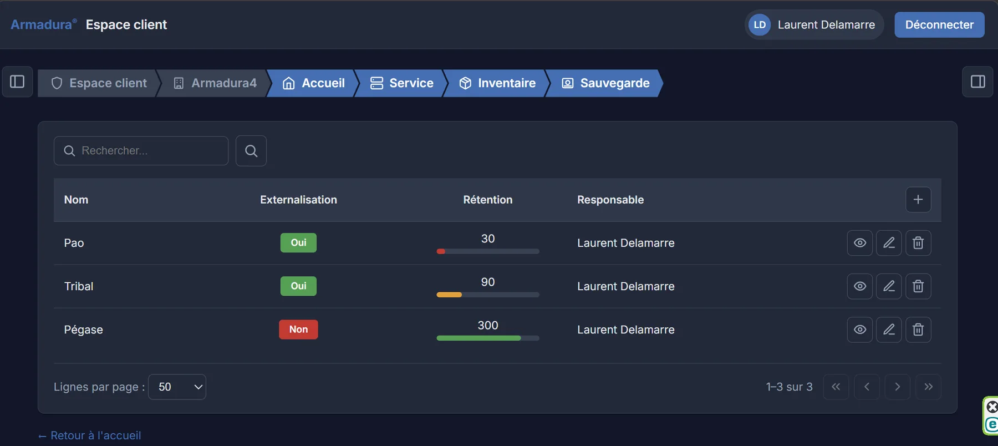Navigate to Espace client breadcrumb

99,83
